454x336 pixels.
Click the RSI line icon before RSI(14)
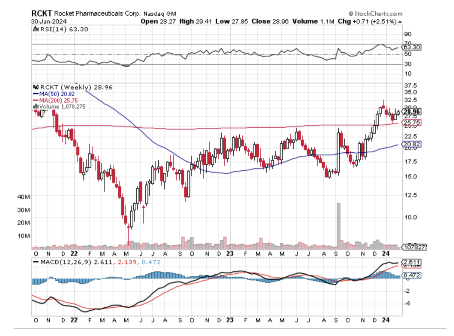pos(36,29)
